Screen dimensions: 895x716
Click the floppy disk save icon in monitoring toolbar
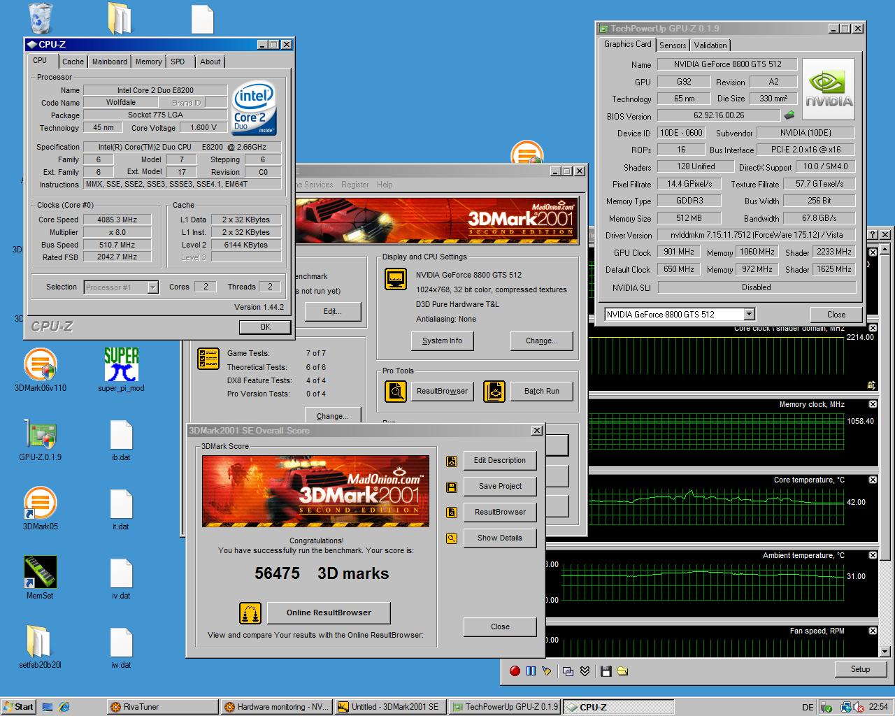[x=606, y=671]
